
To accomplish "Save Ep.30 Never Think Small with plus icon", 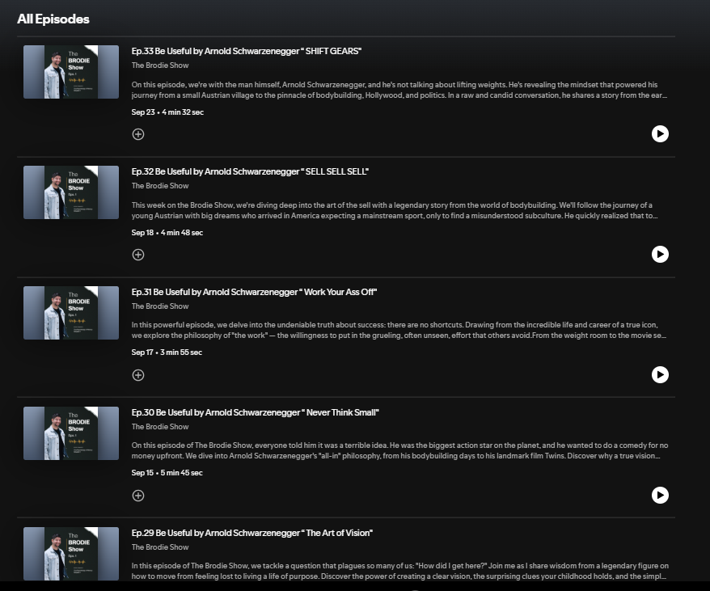I will [138, 496].
